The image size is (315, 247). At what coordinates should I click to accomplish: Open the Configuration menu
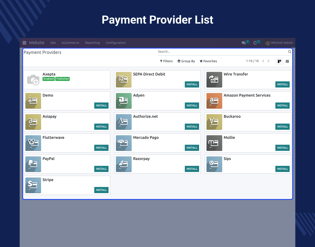[116, 43]
